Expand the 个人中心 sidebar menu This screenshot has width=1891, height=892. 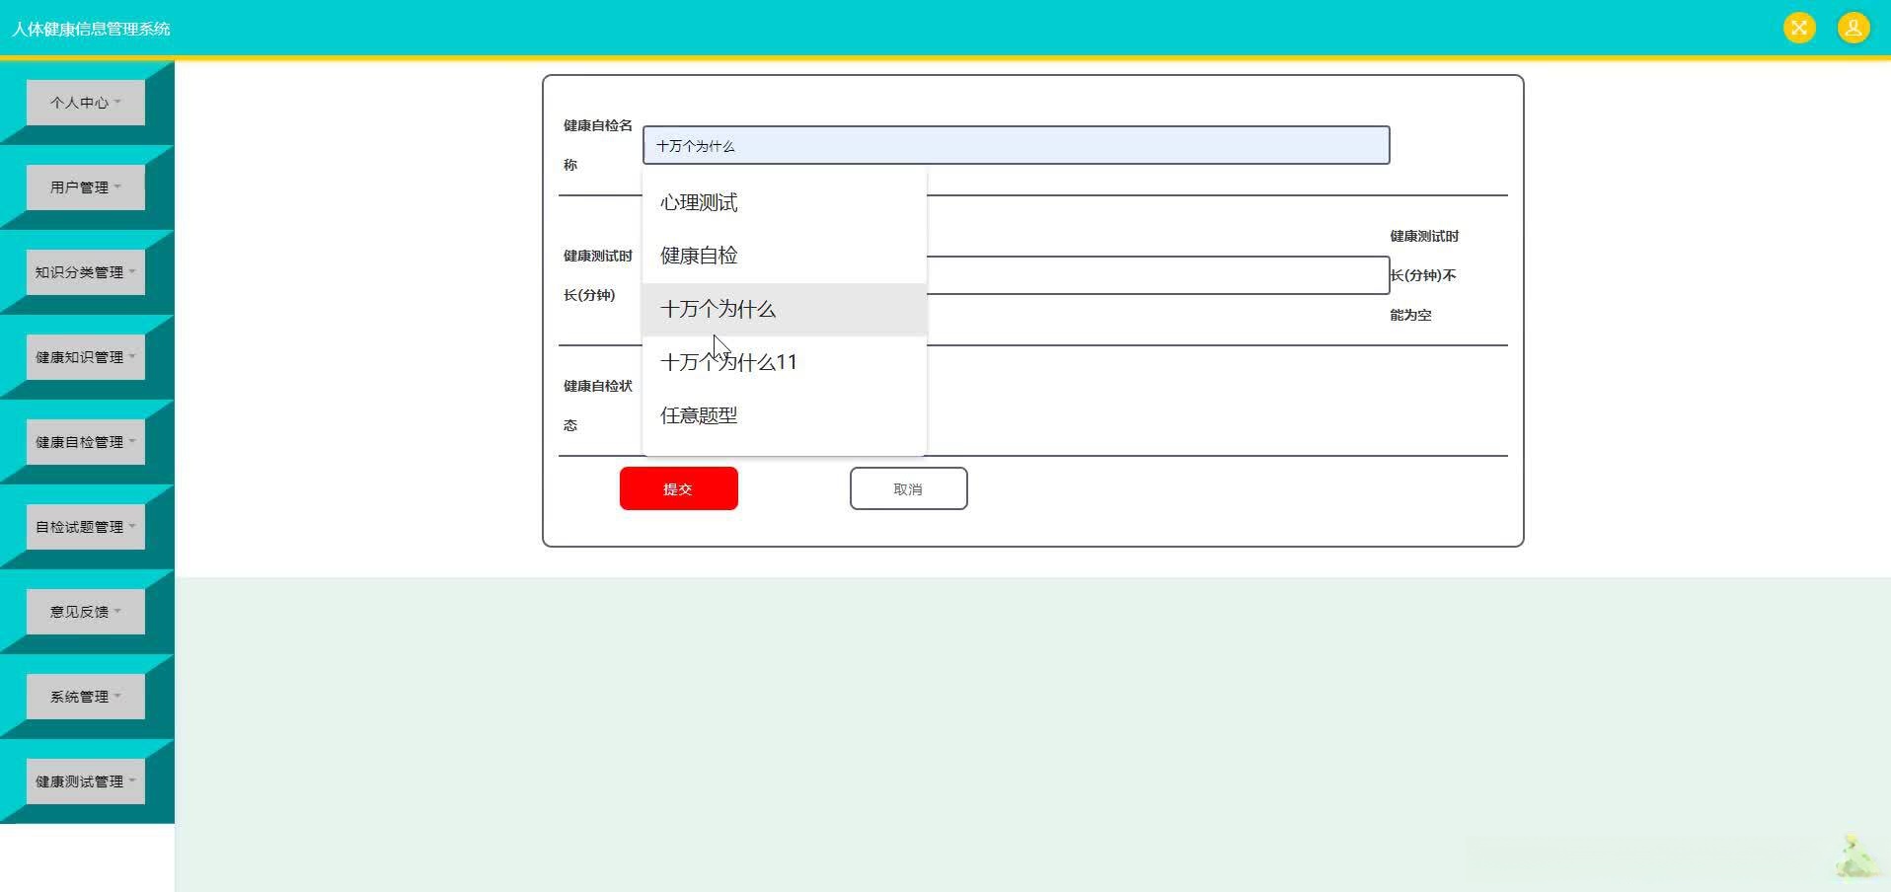coord(86,103)
